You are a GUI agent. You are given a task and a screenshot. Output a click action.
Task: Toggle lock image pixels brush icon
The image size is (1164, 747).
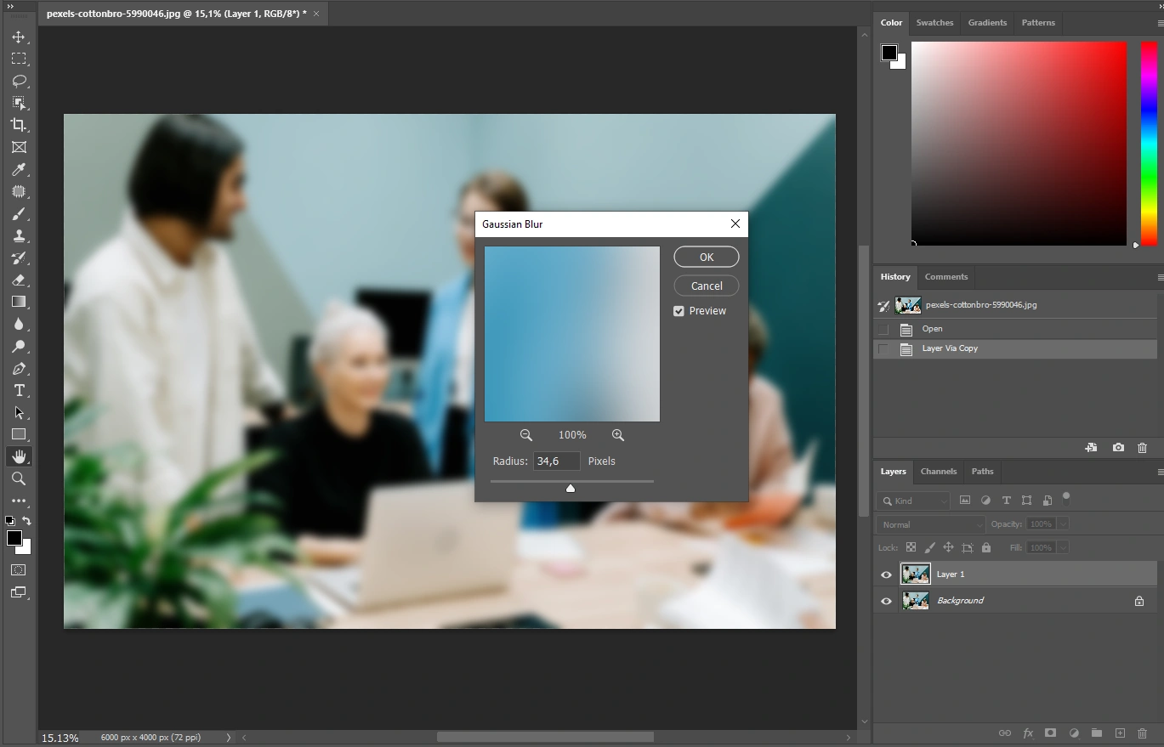click(930, 548)
